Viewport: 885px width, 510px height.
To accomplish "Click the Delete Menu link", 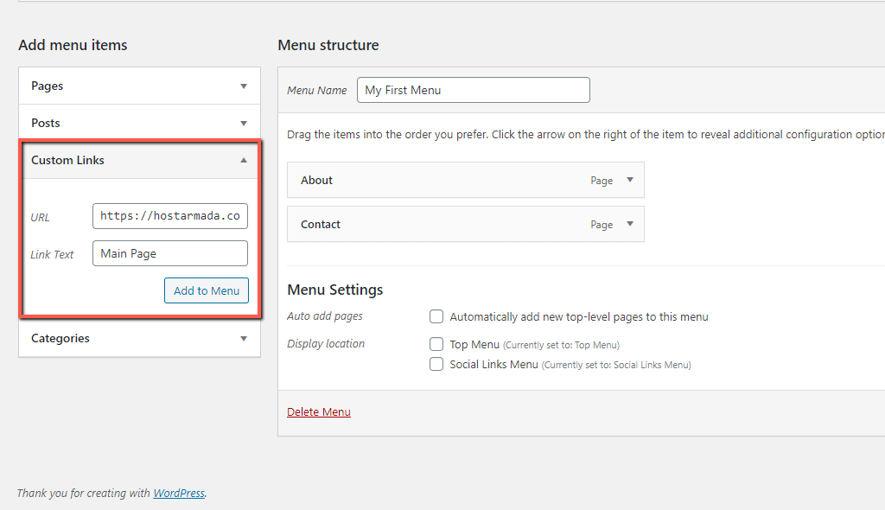I will 319,411.
